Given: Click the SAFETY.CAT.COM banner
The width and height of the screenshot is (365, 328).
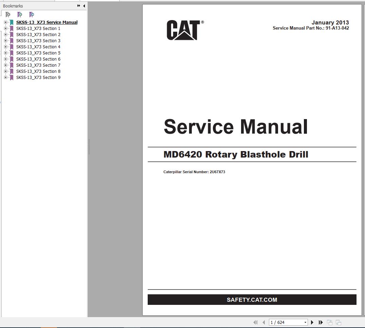Looking at the screenshot, I should coord(252,300).
